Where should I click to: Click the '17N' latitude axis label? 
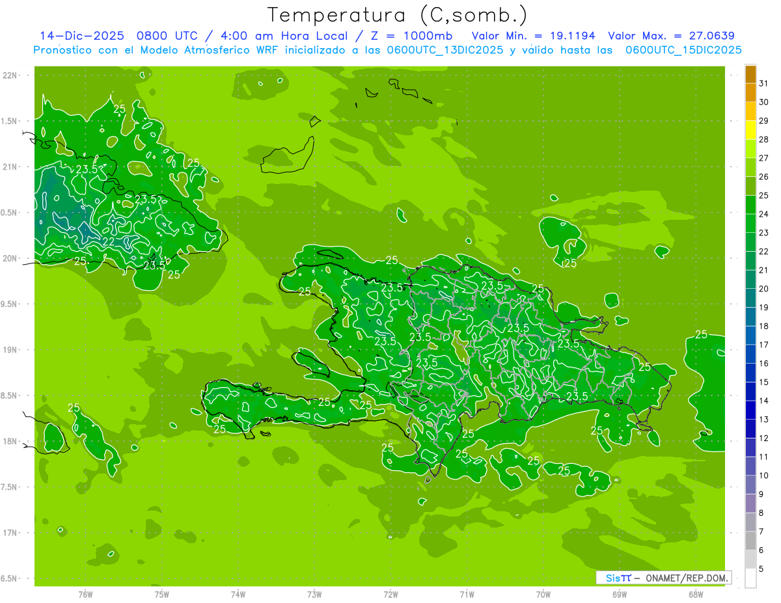click(x=10, y=533)
